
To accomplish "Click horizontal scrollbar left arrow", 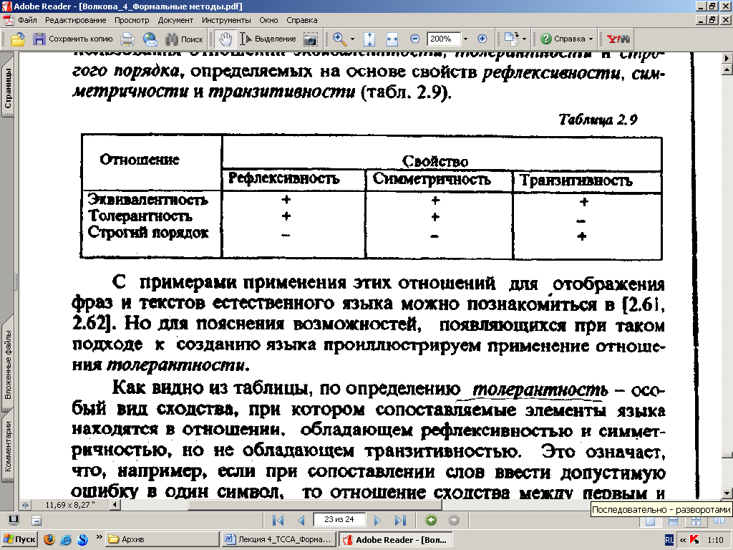I will [115, 505].
